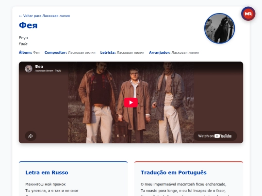Click the transliteration text Feya
This screenshot has height=196, width=262.
[23, 38]
